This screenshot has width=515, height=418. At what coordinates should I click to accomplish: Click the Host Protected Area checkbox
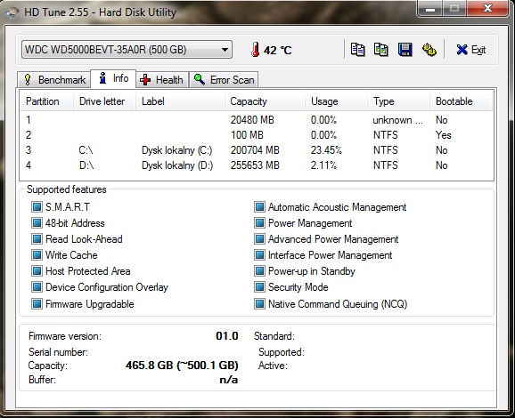[x=37, y=270]
